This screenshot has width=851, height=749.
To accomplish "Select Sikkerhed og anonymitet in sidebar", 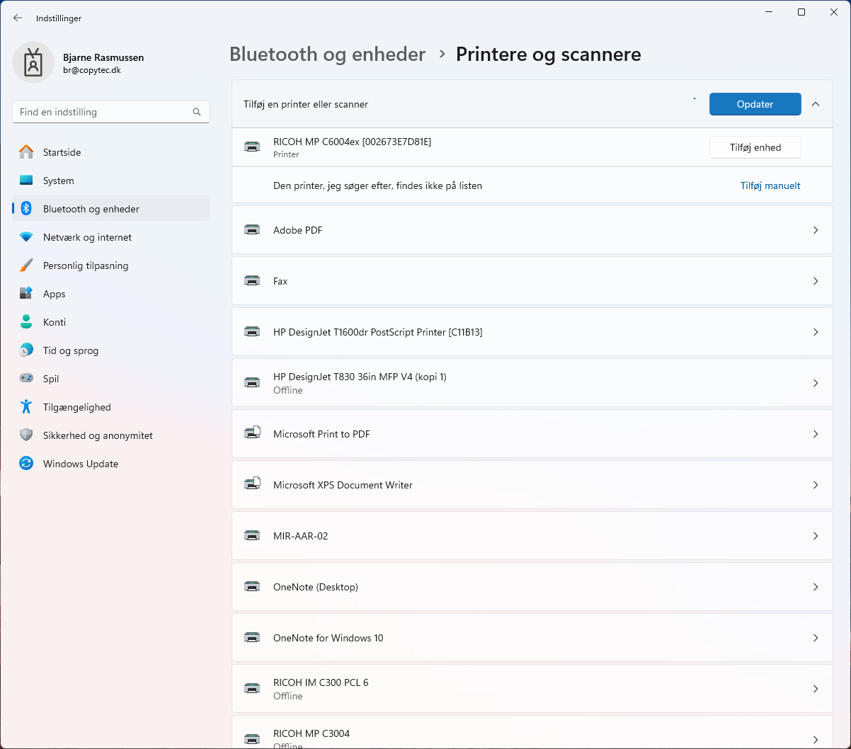I will (98, 435).
